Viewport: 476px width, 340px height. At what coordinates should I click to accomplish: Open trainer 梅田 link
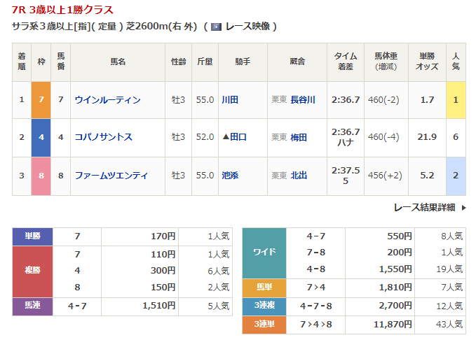point(299,138)
